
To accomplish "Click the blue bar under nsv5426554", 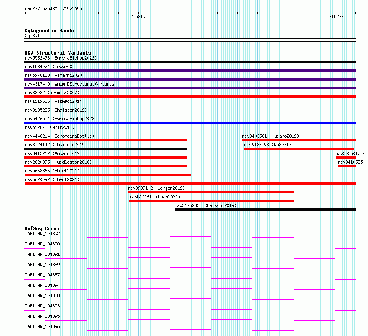I will [x=190, y=123].
